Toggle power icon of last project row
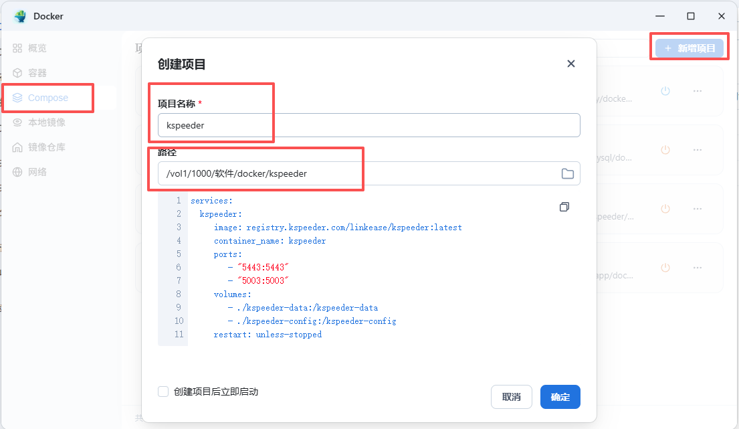739x429 pixels. 665,268
